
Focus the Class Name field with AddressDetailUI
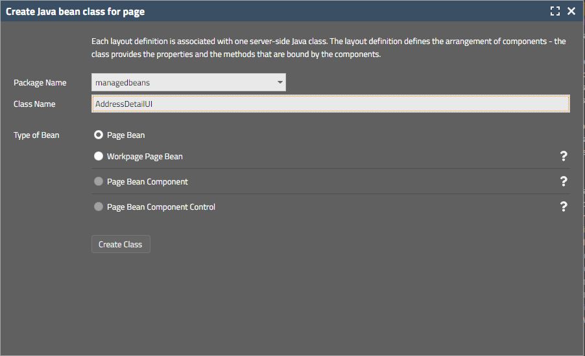pos(330,104)
